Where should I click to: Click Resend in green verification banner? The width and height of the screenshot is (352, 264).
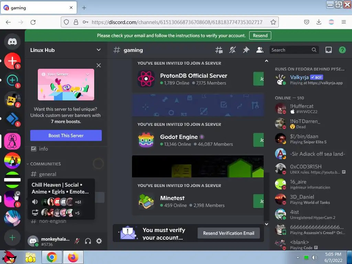coord(260,35)
